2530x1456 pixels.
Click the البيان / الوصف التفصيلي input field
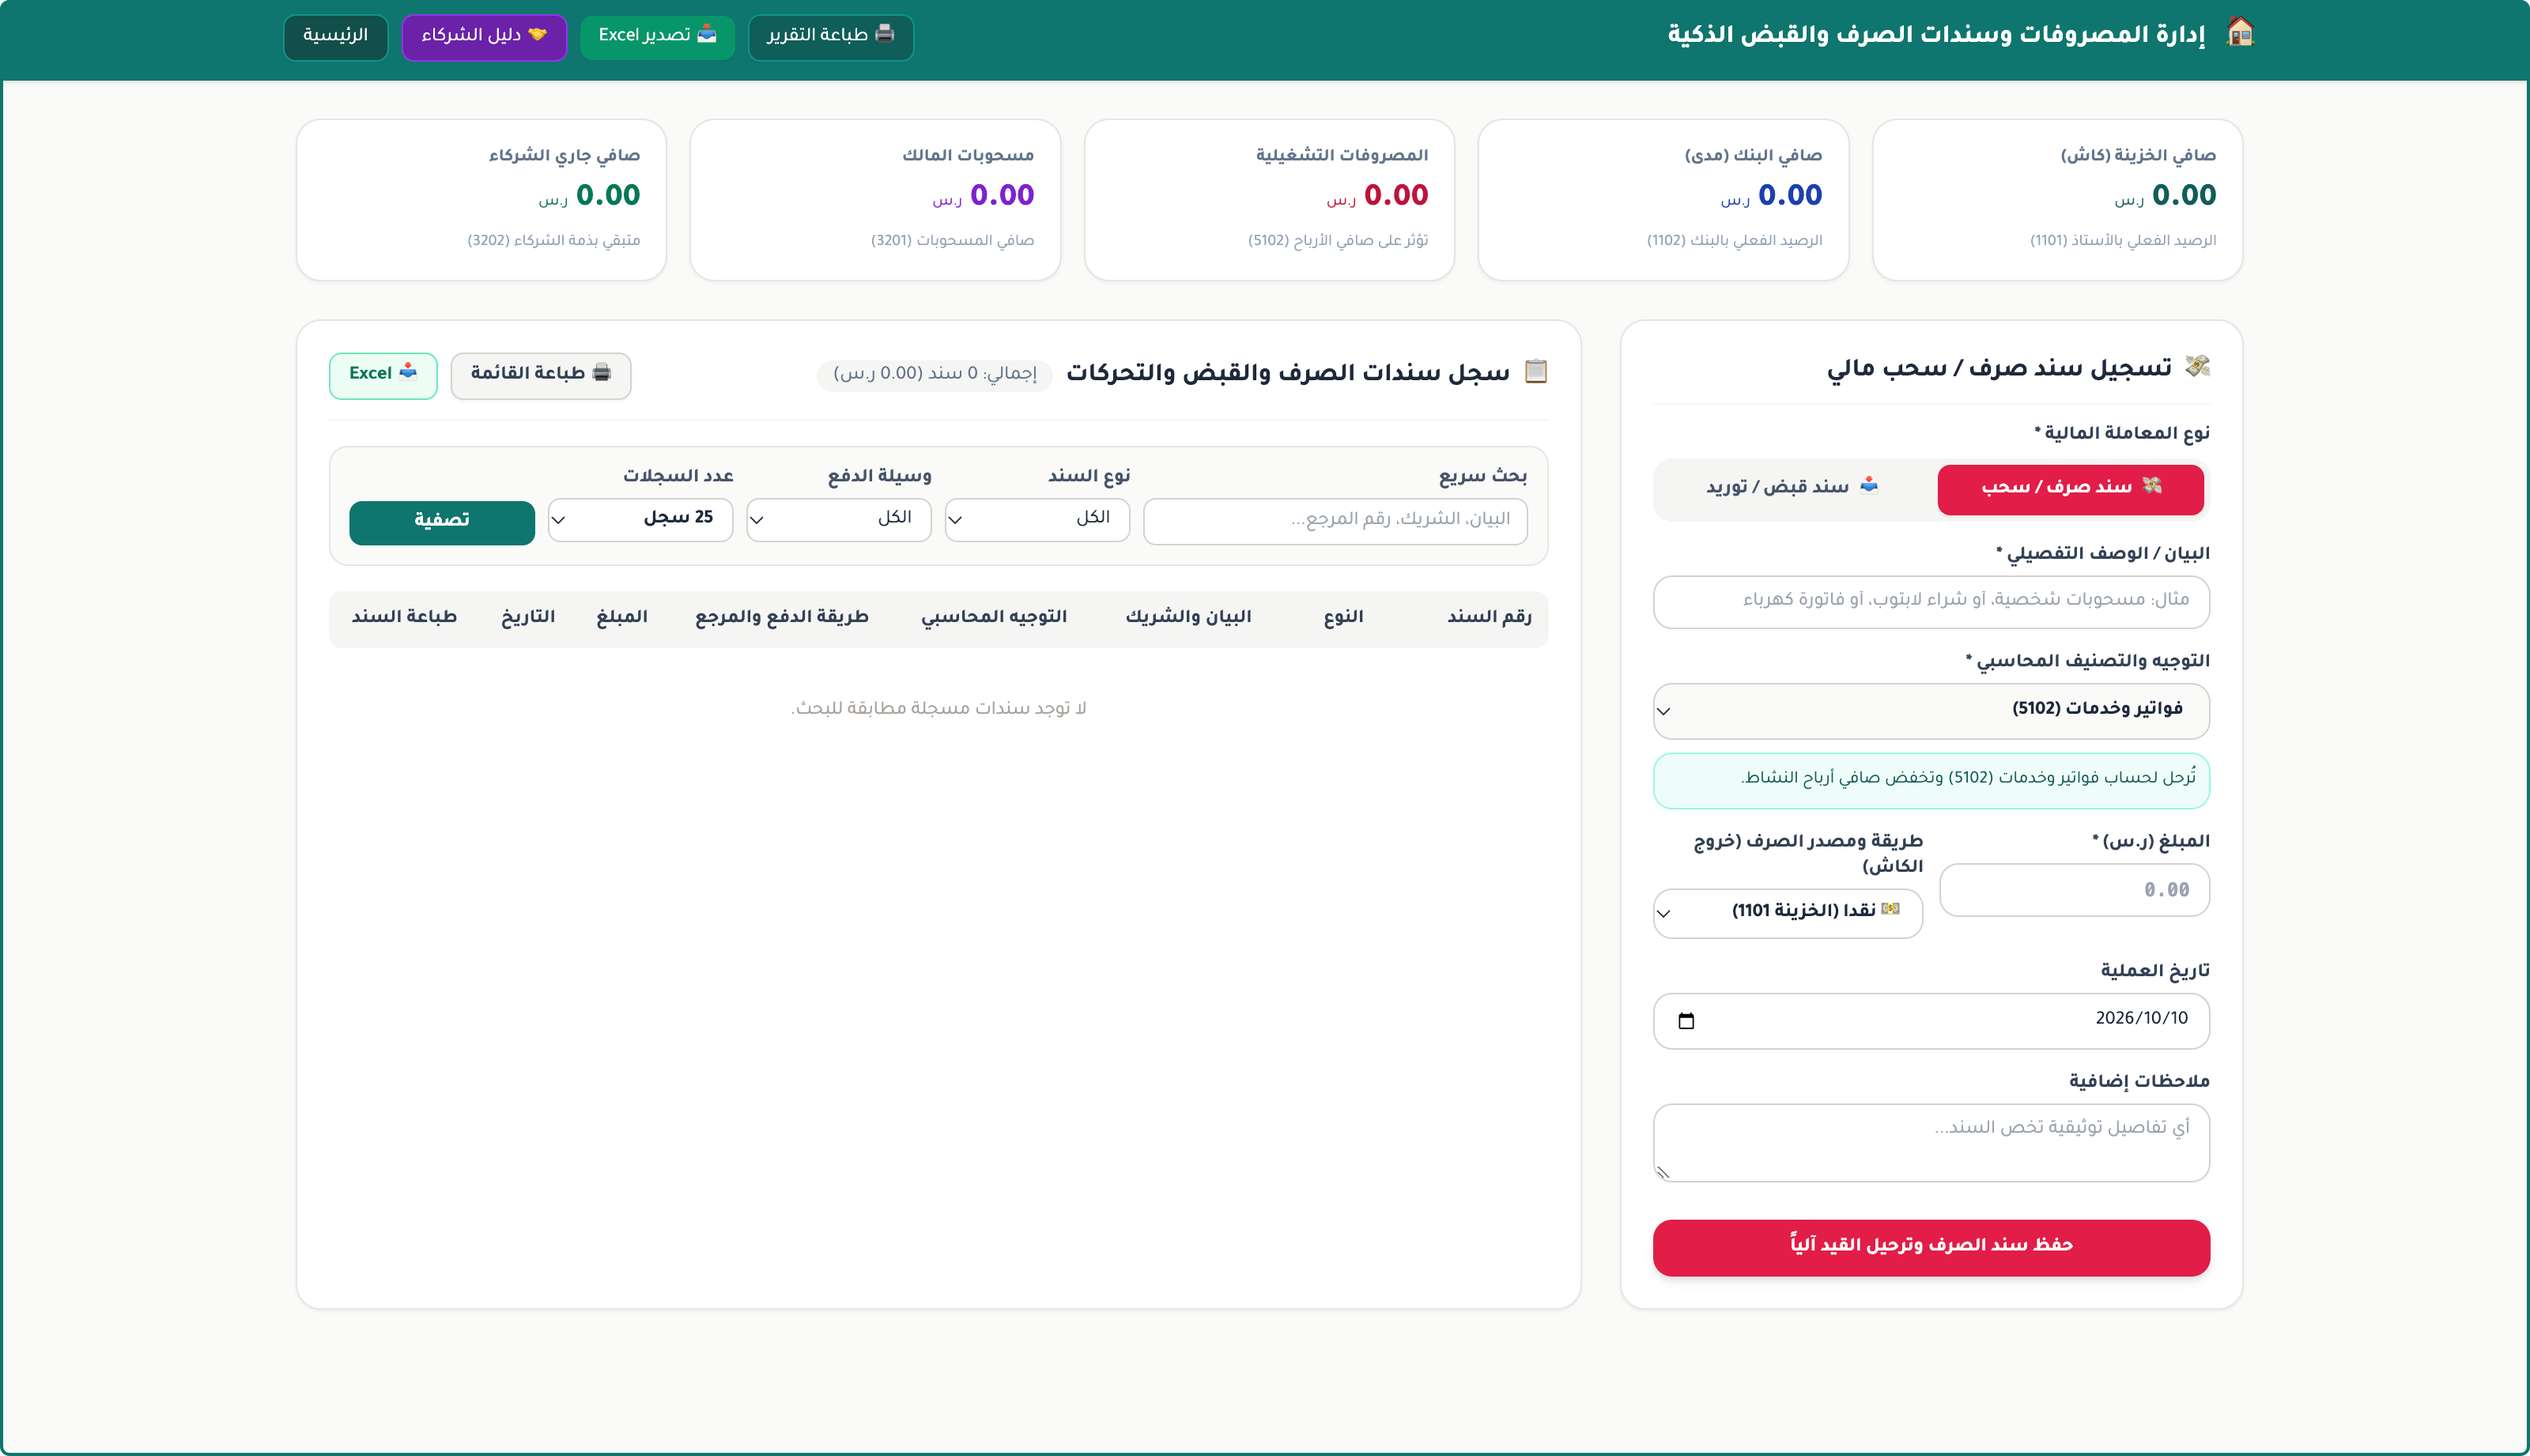pyautogui.click(x=1931, y=601)
